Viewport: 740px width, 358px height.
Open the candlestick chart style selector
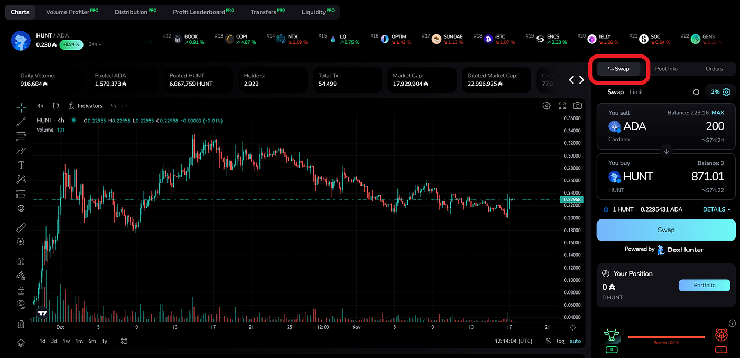point(56,106)
